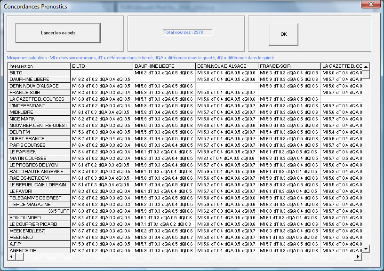Highlight the MATIN COURSES row header

click(39, 159)
